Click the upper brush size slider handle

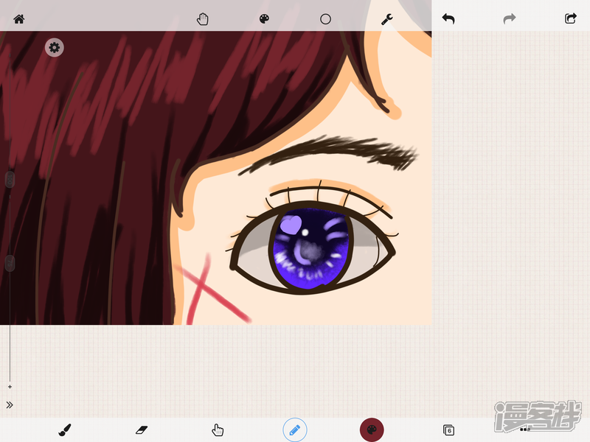[10, 179]
